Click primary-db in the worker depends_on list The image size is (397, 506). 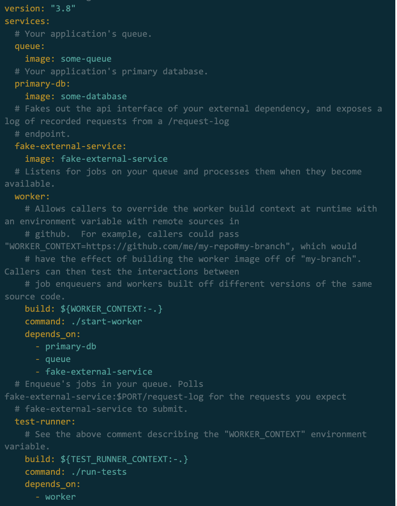pyautogui.click(x=71, y=346)
